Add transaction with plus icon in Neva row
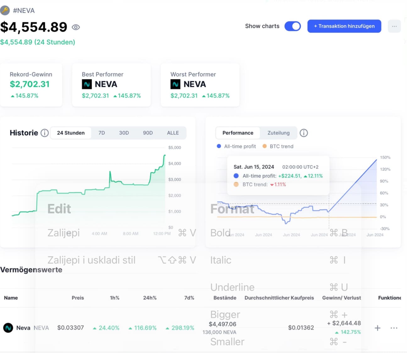 pyautogui.click(x=377, y=328)
